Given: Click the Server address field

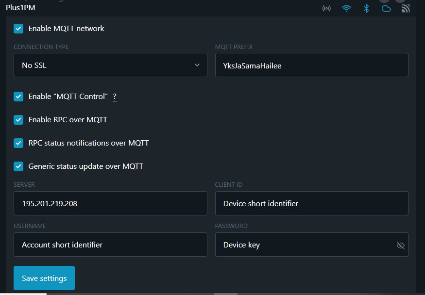Looking at the screenshot, I should click(110, 203).
